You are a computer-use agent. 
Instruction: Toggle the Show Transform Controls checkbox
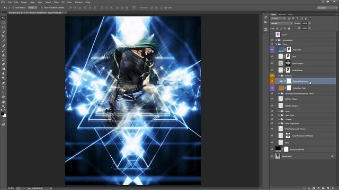coord(42,7)
